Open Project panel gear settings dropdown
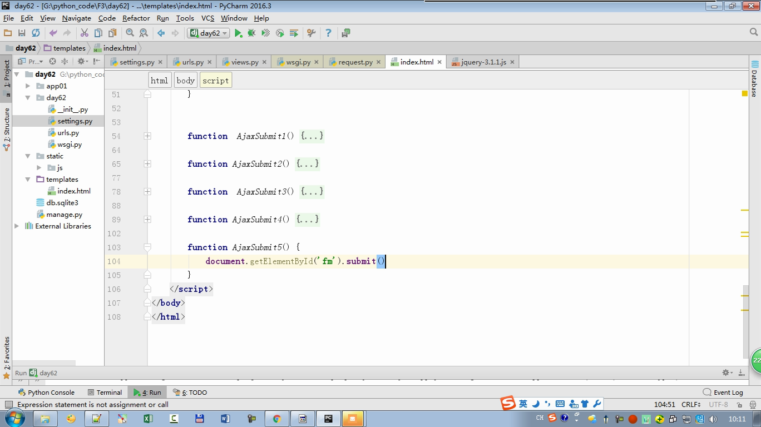Image resolution: width=761 pixels, height=427 pixels. click(x=82, y=62)
